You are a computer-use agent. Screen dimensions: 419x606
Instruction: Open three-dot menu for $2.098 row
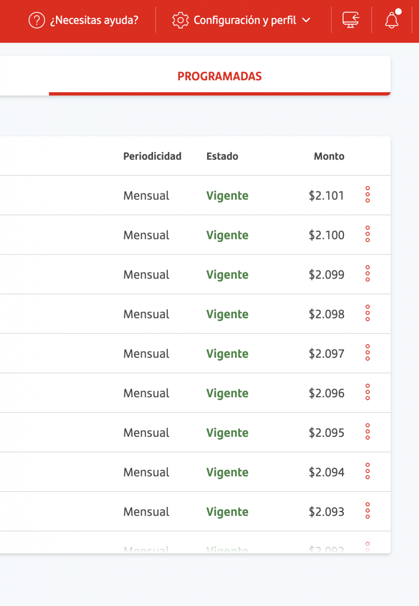[x=368, y=313]
